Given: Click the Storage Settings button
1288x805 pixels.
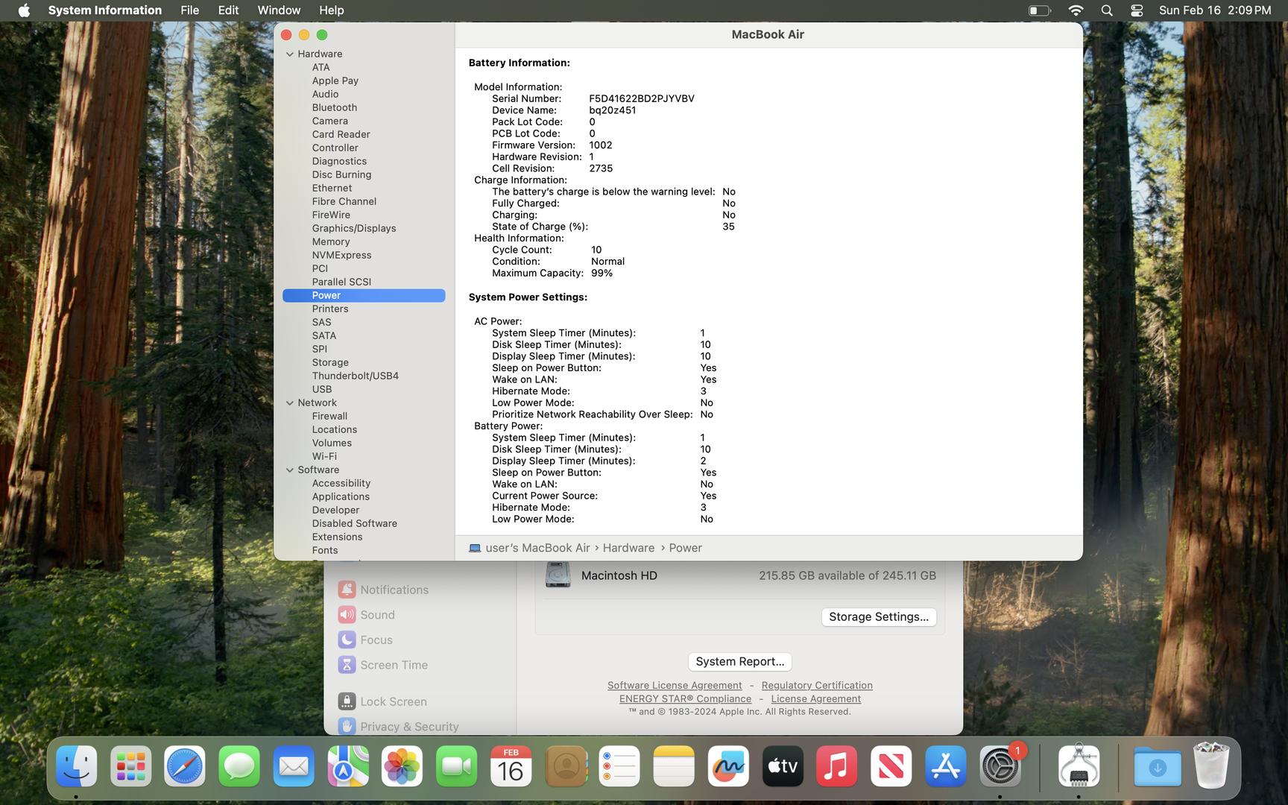Looking at the screenshot, I should [878, 616].
